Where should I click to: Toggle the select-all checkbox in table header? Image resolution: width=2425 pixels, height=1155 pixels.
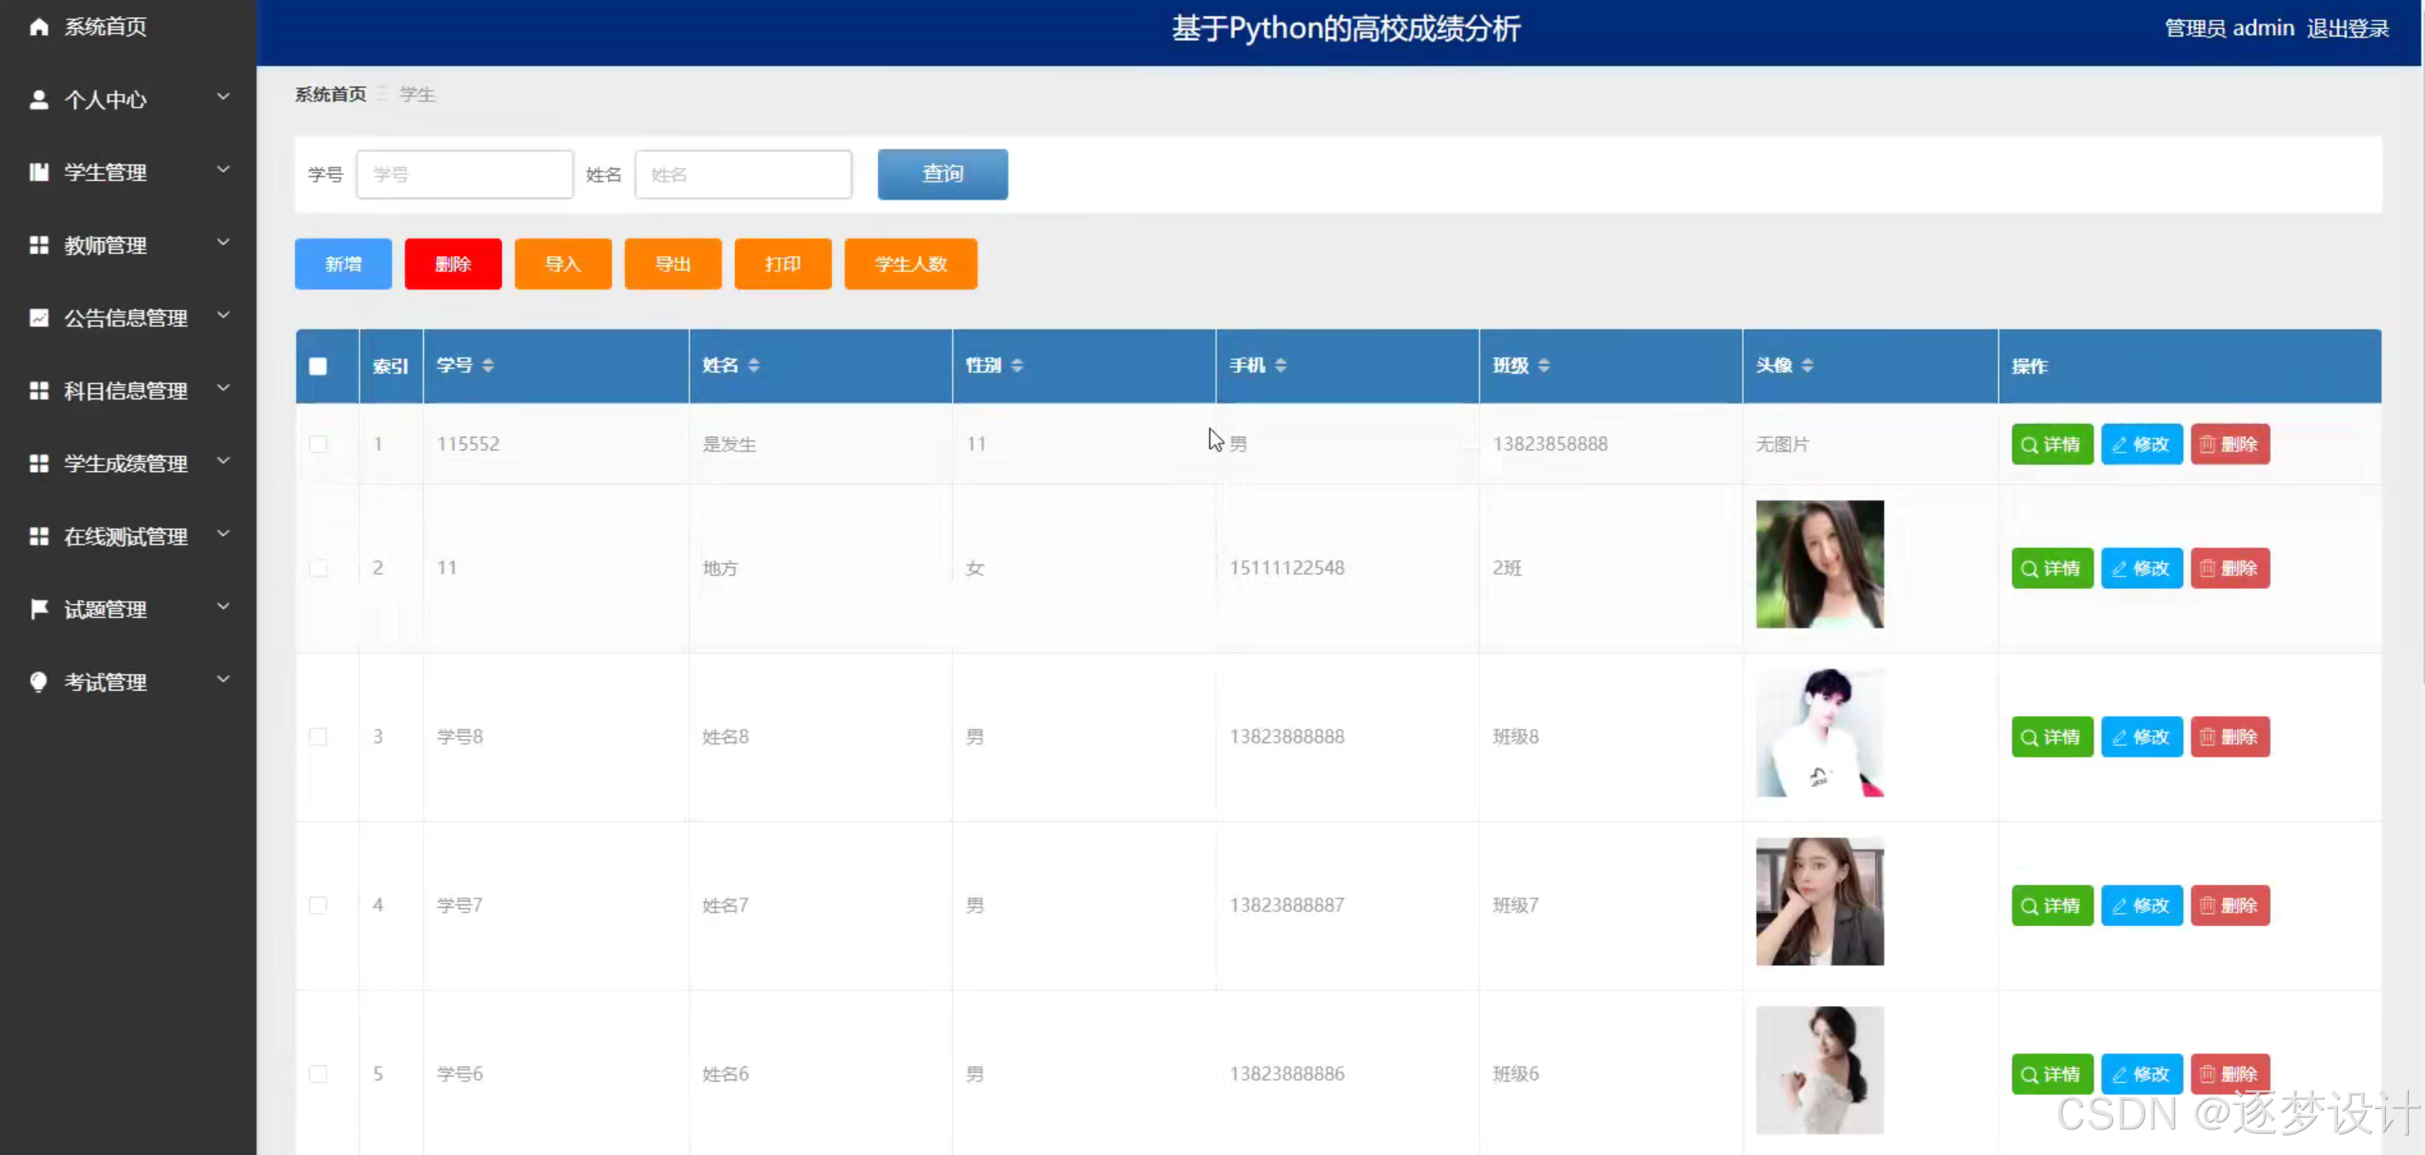pos(318,367)
